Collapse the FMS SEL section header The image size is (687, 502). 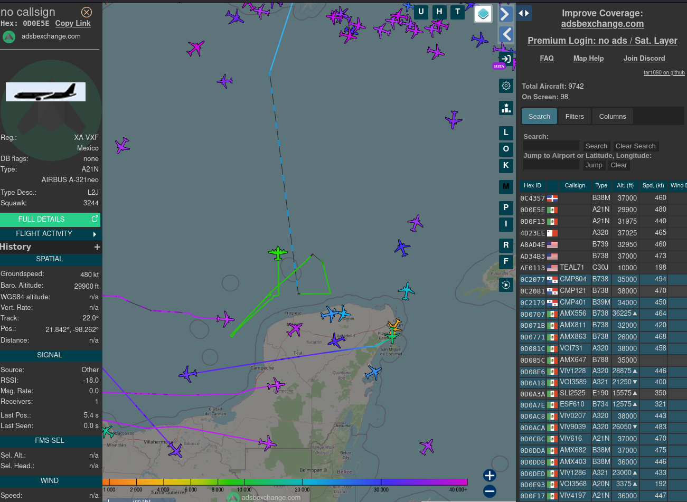click(x=50, y=441)
